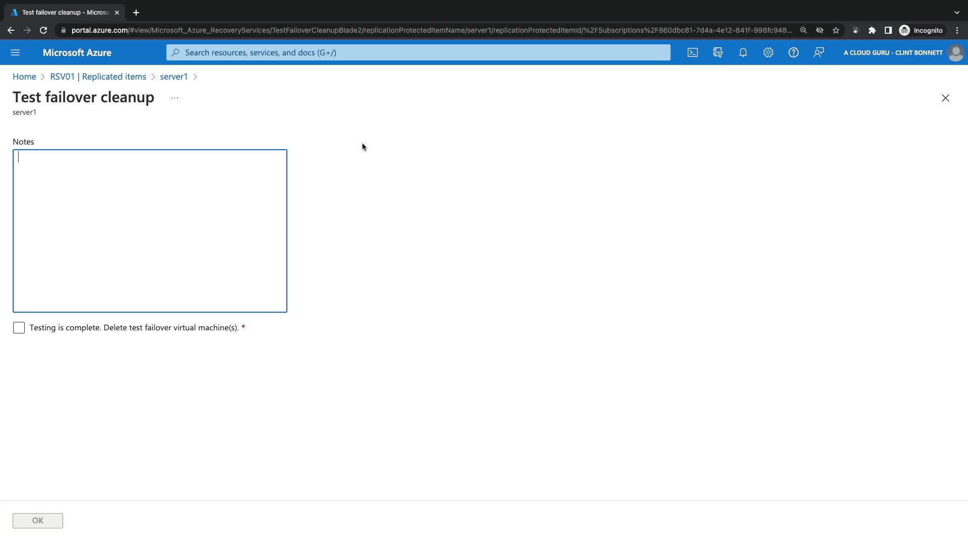Open portal settings gear
The image size is (968, 544).
coord(768,52)
